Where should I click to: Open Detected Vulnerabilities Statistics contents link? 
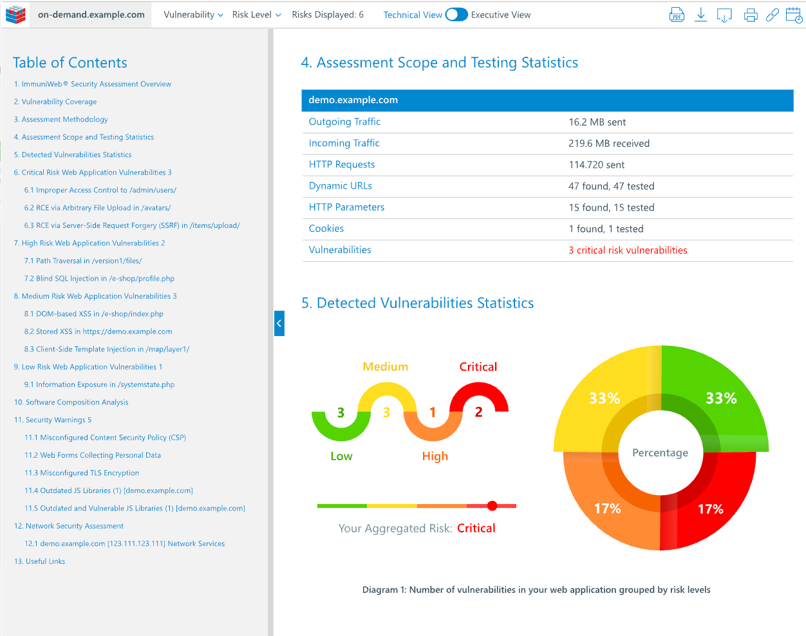tap(73, 154)
